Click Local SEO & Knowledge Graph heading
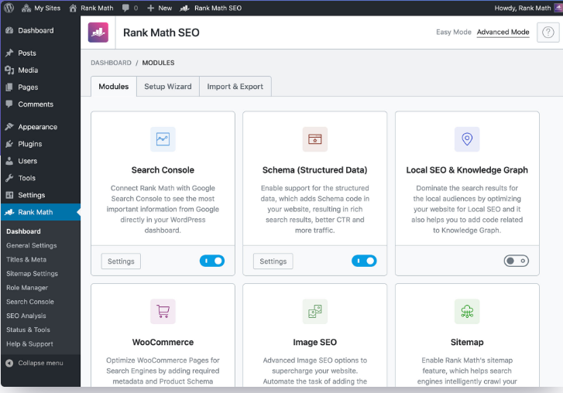This screenshot has width=563, height=393. click(x=467, y=170)
